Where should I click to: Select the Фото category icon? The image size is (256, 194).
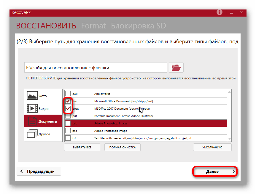[x=32, y=96]
